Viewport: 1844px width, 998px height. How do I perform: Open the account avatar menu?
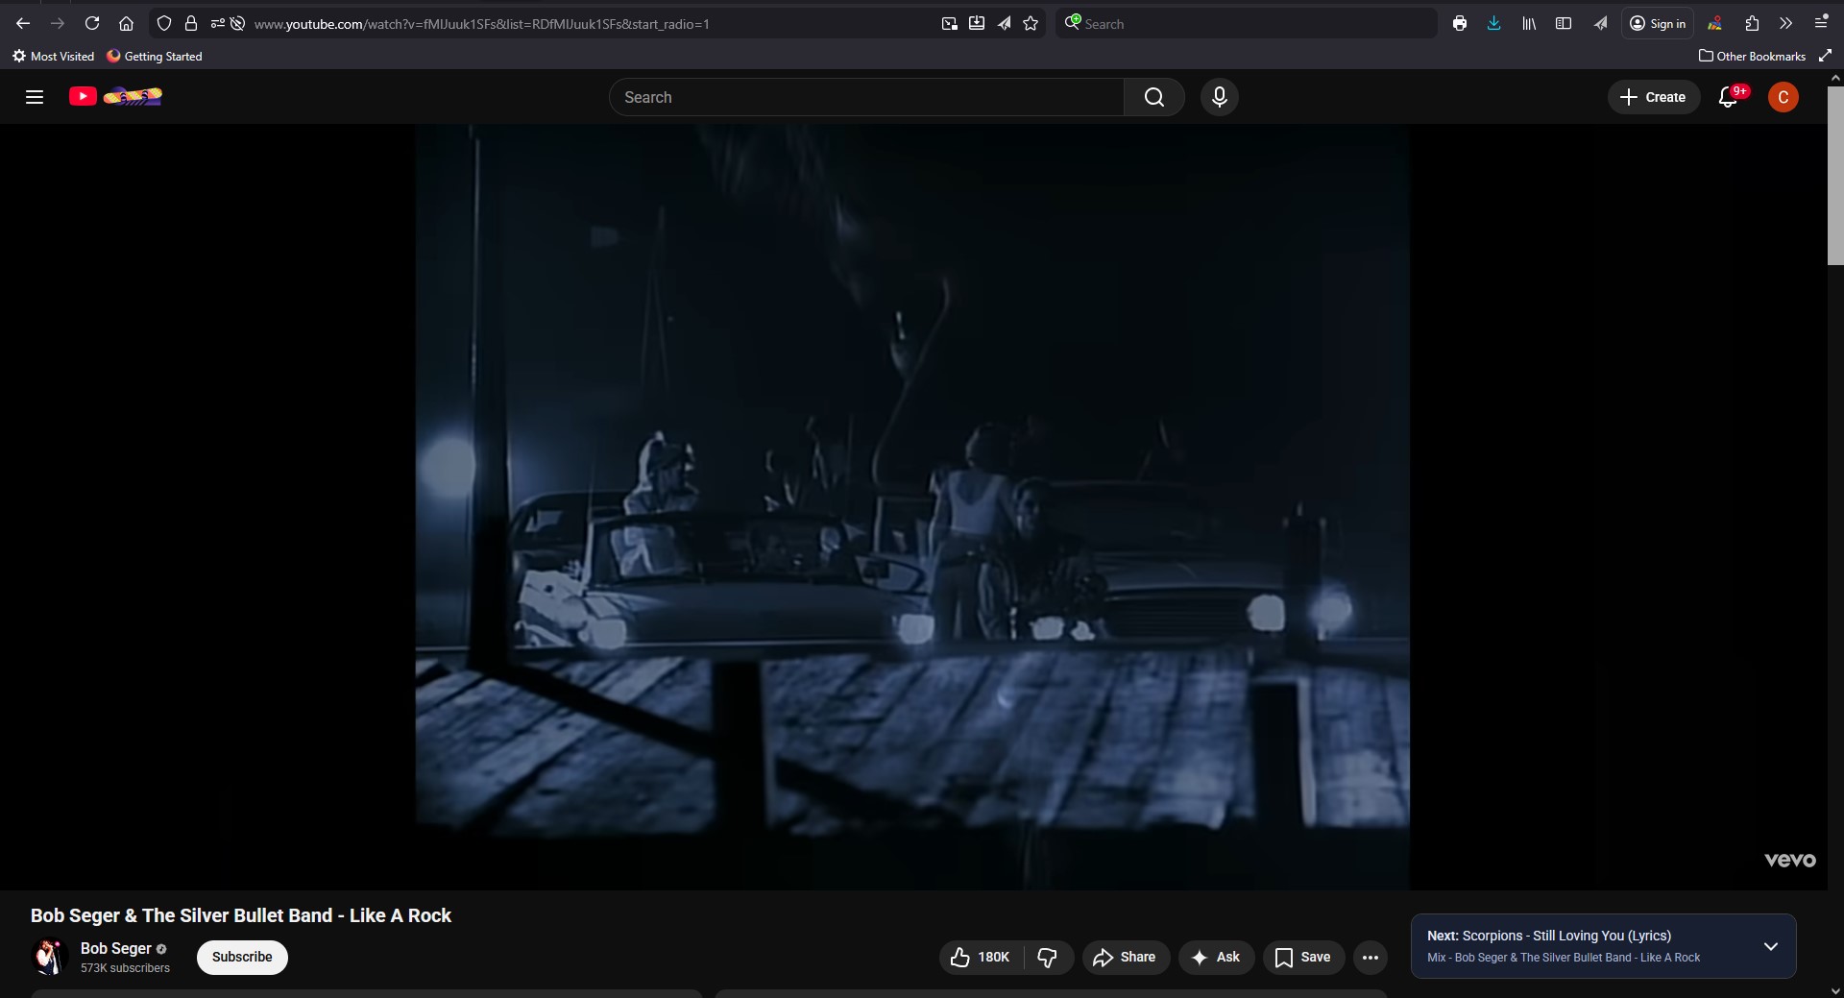(1783, 97)
